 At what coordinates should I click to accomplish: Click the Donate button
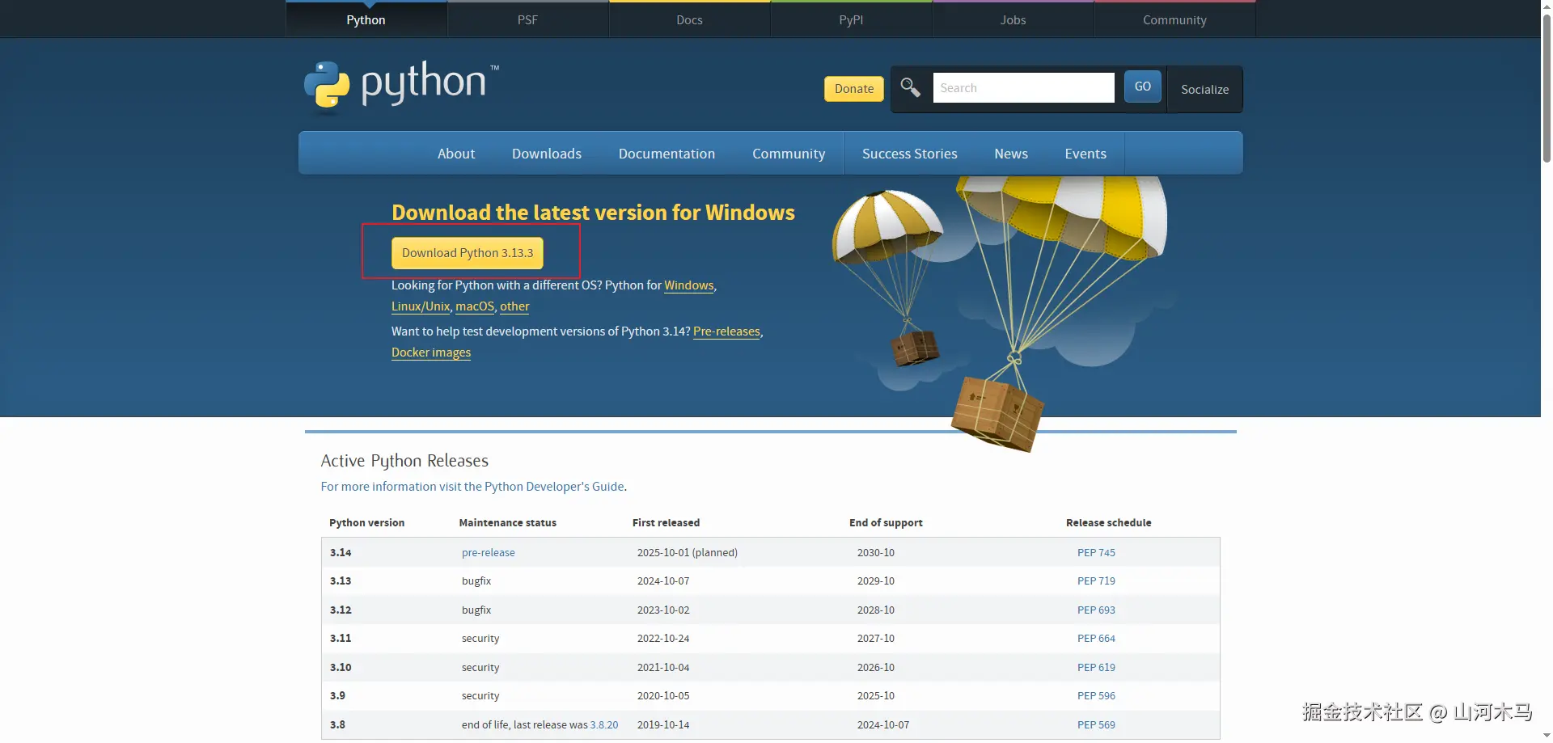click(854, 89)
